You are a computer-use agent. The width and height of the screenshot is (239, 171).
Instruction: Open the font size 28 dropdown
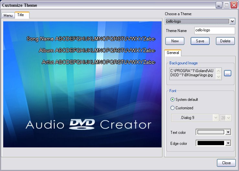226,118
